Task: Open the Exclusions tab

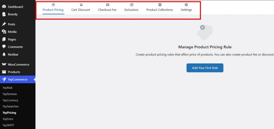Action: 131,10
